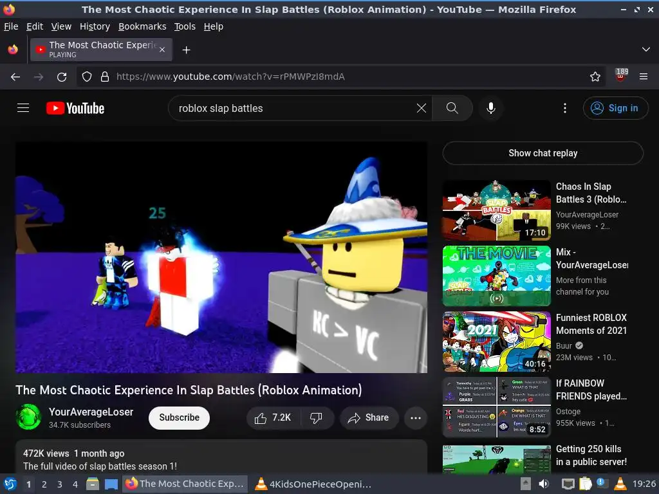Click the 19:26 taskbar clock

tap(644, 484)
